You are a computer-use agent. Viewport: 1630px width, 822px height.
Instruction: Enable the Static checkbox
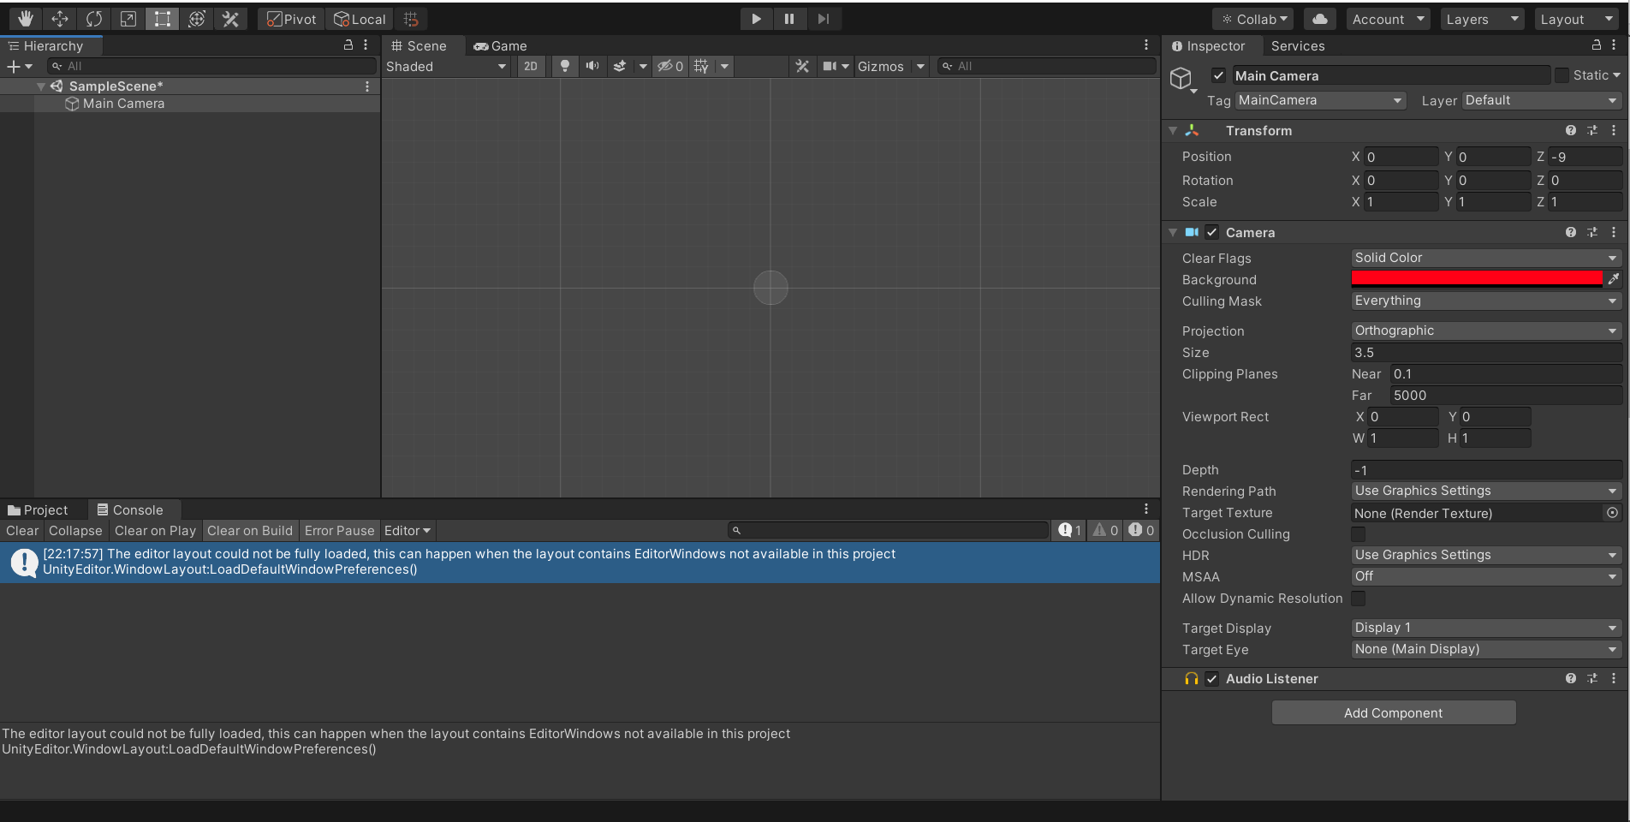point(1562,75)
